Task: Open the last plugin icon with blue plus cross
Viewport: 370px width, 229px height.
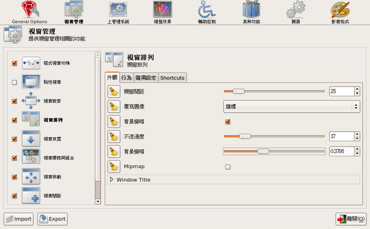Action: tap(31, 196)
